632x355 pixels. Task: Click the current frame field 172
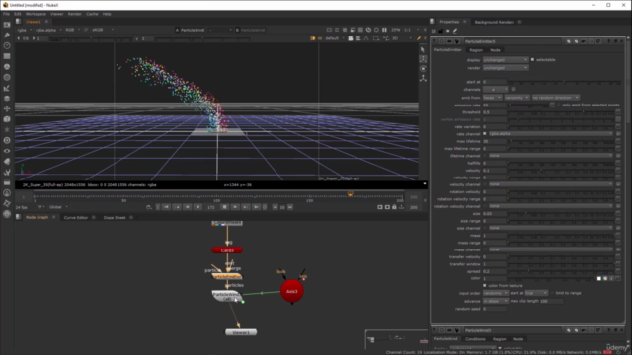[x=210, y=207]
